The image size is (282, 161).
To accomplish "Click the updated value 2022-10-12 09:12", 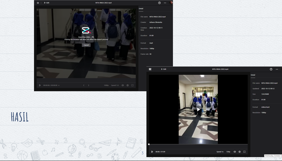I will pyautogui.click(x=268, y=89).
